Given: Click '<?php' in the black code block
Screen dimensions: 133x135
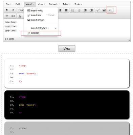Looking at the screenshot, I should click(22, 97).
